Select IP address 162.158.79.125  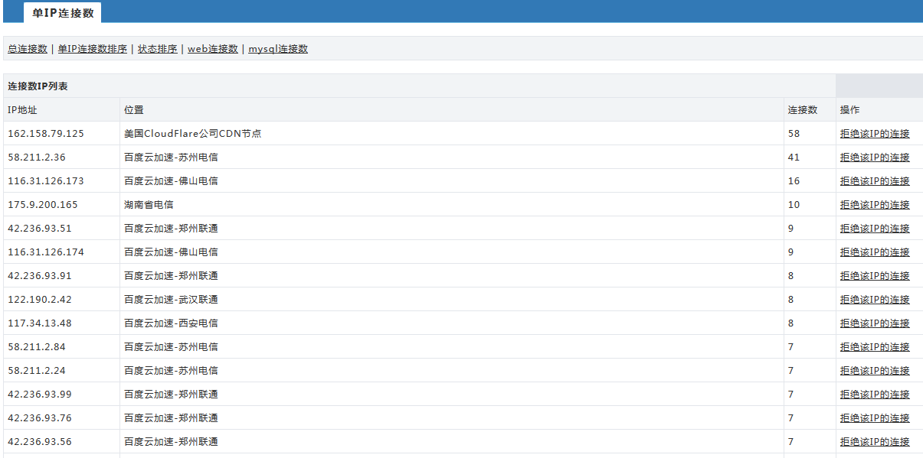pyautogui.click(x=46, y=134)
